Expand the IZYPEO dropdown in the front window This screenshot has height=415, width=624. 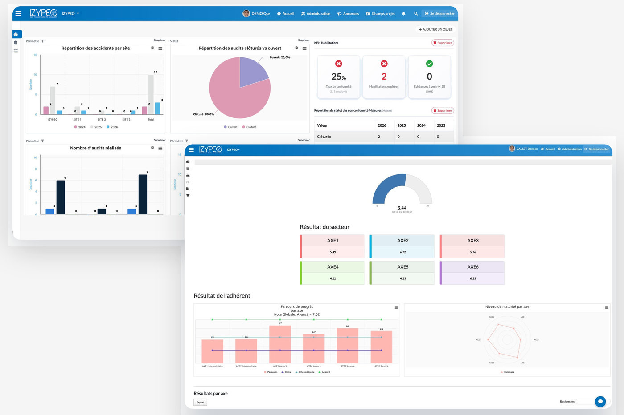click(x=233, y=150)
